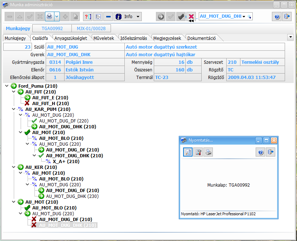This screenshot has width=297, height=241.
Task: Switch to the Időelszámolás tab
Action: [134, 38]
